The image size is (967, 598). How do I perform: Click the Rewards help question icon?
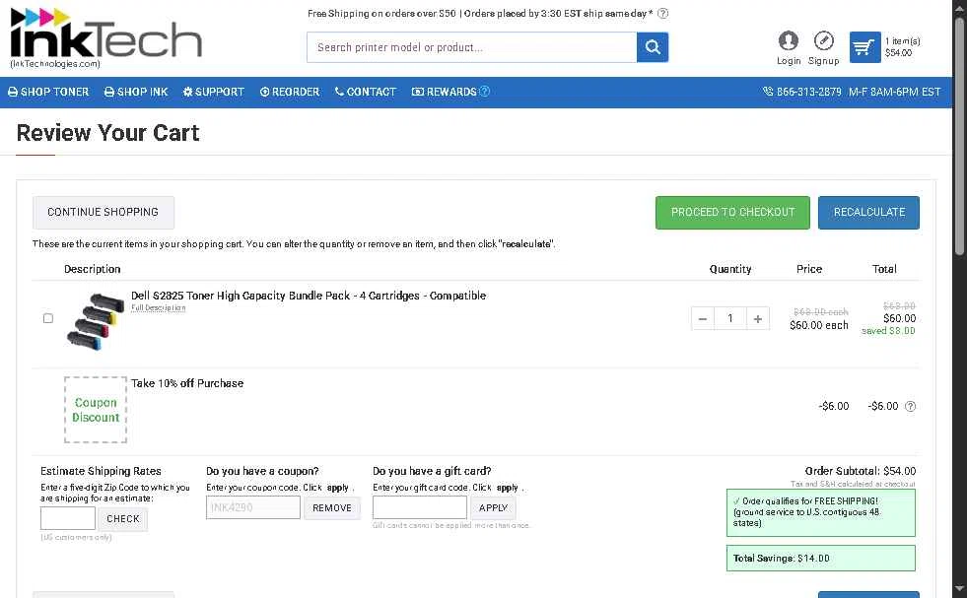485,92
